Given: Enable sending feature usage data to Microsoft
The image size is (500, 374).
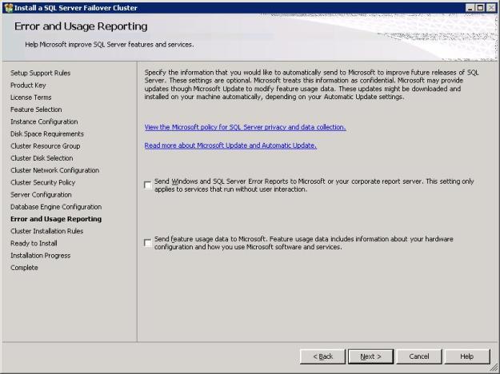Looking at the screenshot, I should pos(147,243).
